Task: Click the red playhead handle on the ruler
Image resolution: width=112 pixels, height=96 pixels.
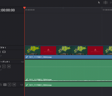Action: point(24,8)
